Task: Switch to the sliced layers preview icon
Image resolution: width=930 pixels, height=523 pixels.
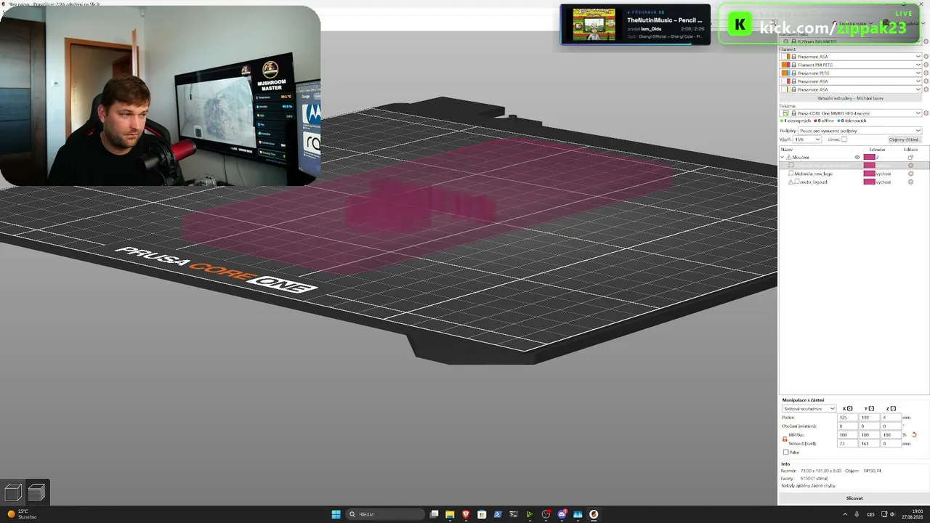Action: [36, 493]
